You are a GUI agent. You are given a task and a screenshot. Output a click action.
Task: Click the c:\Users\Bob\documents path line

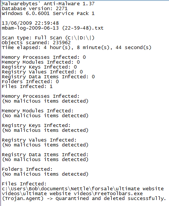tap(83, 189)
